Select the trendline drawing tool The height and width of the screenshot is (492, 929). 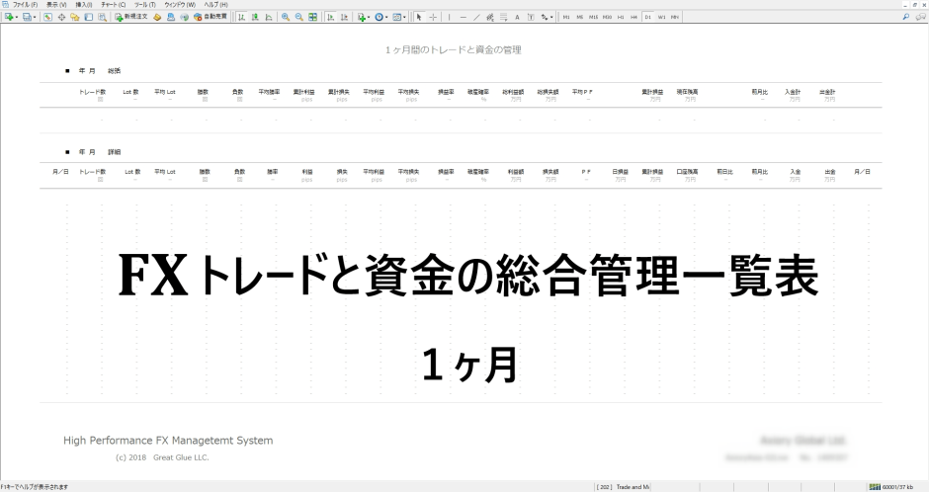pos(476,17)
